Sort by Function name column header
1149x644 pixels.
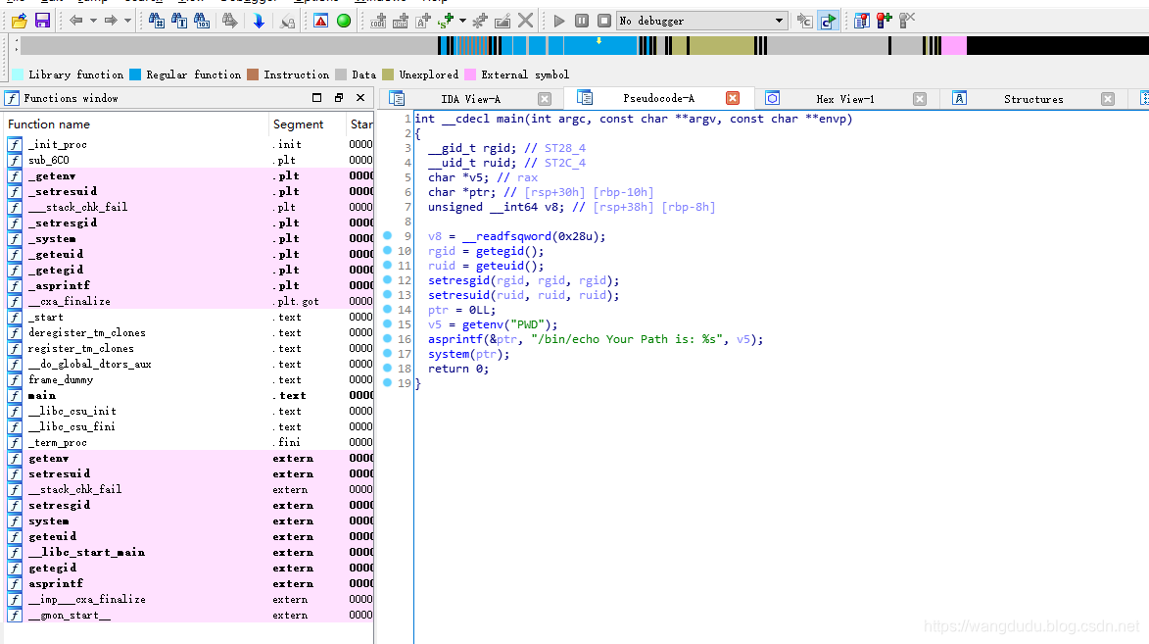pos(136,124)
